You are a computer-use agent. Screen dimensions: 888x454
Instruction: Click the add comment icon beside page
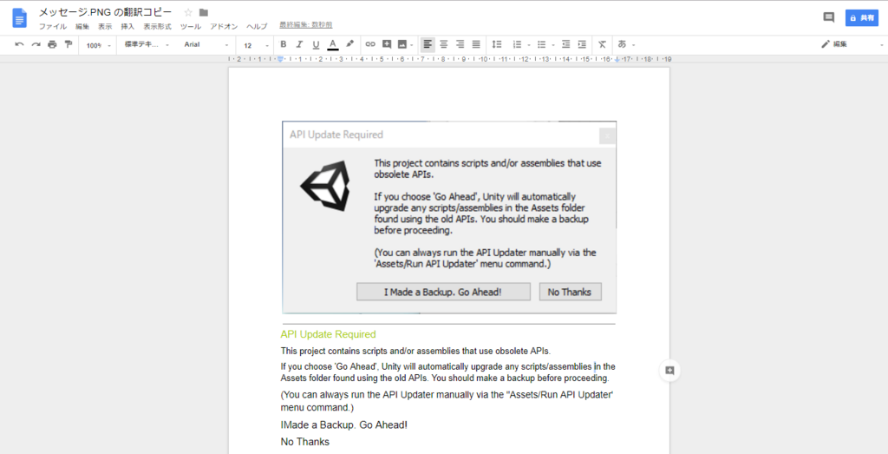(669, 371)
